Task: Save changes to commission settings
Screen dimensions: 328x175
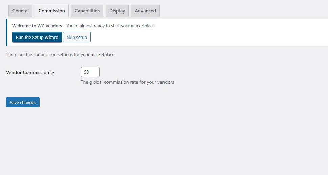Action: 23,102
